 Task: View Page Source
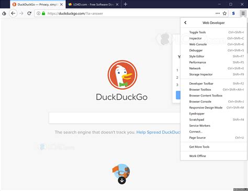[213, 138]
